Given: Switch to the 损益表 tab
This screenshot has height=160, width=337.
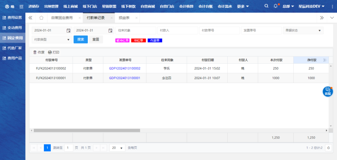Looking at the screenshot, I should coord(124,18).
